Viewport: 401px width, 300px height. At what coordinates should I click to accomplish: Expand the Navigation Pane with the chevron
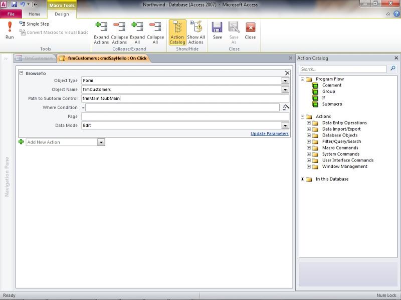tap(6, 58)
